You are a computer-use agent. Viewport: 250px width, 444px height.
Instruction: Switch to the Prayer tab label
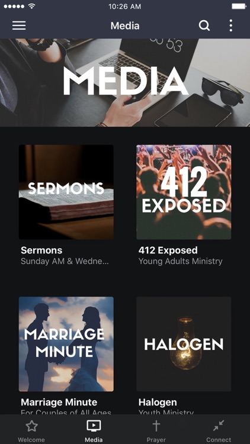[x=156, y=440]
